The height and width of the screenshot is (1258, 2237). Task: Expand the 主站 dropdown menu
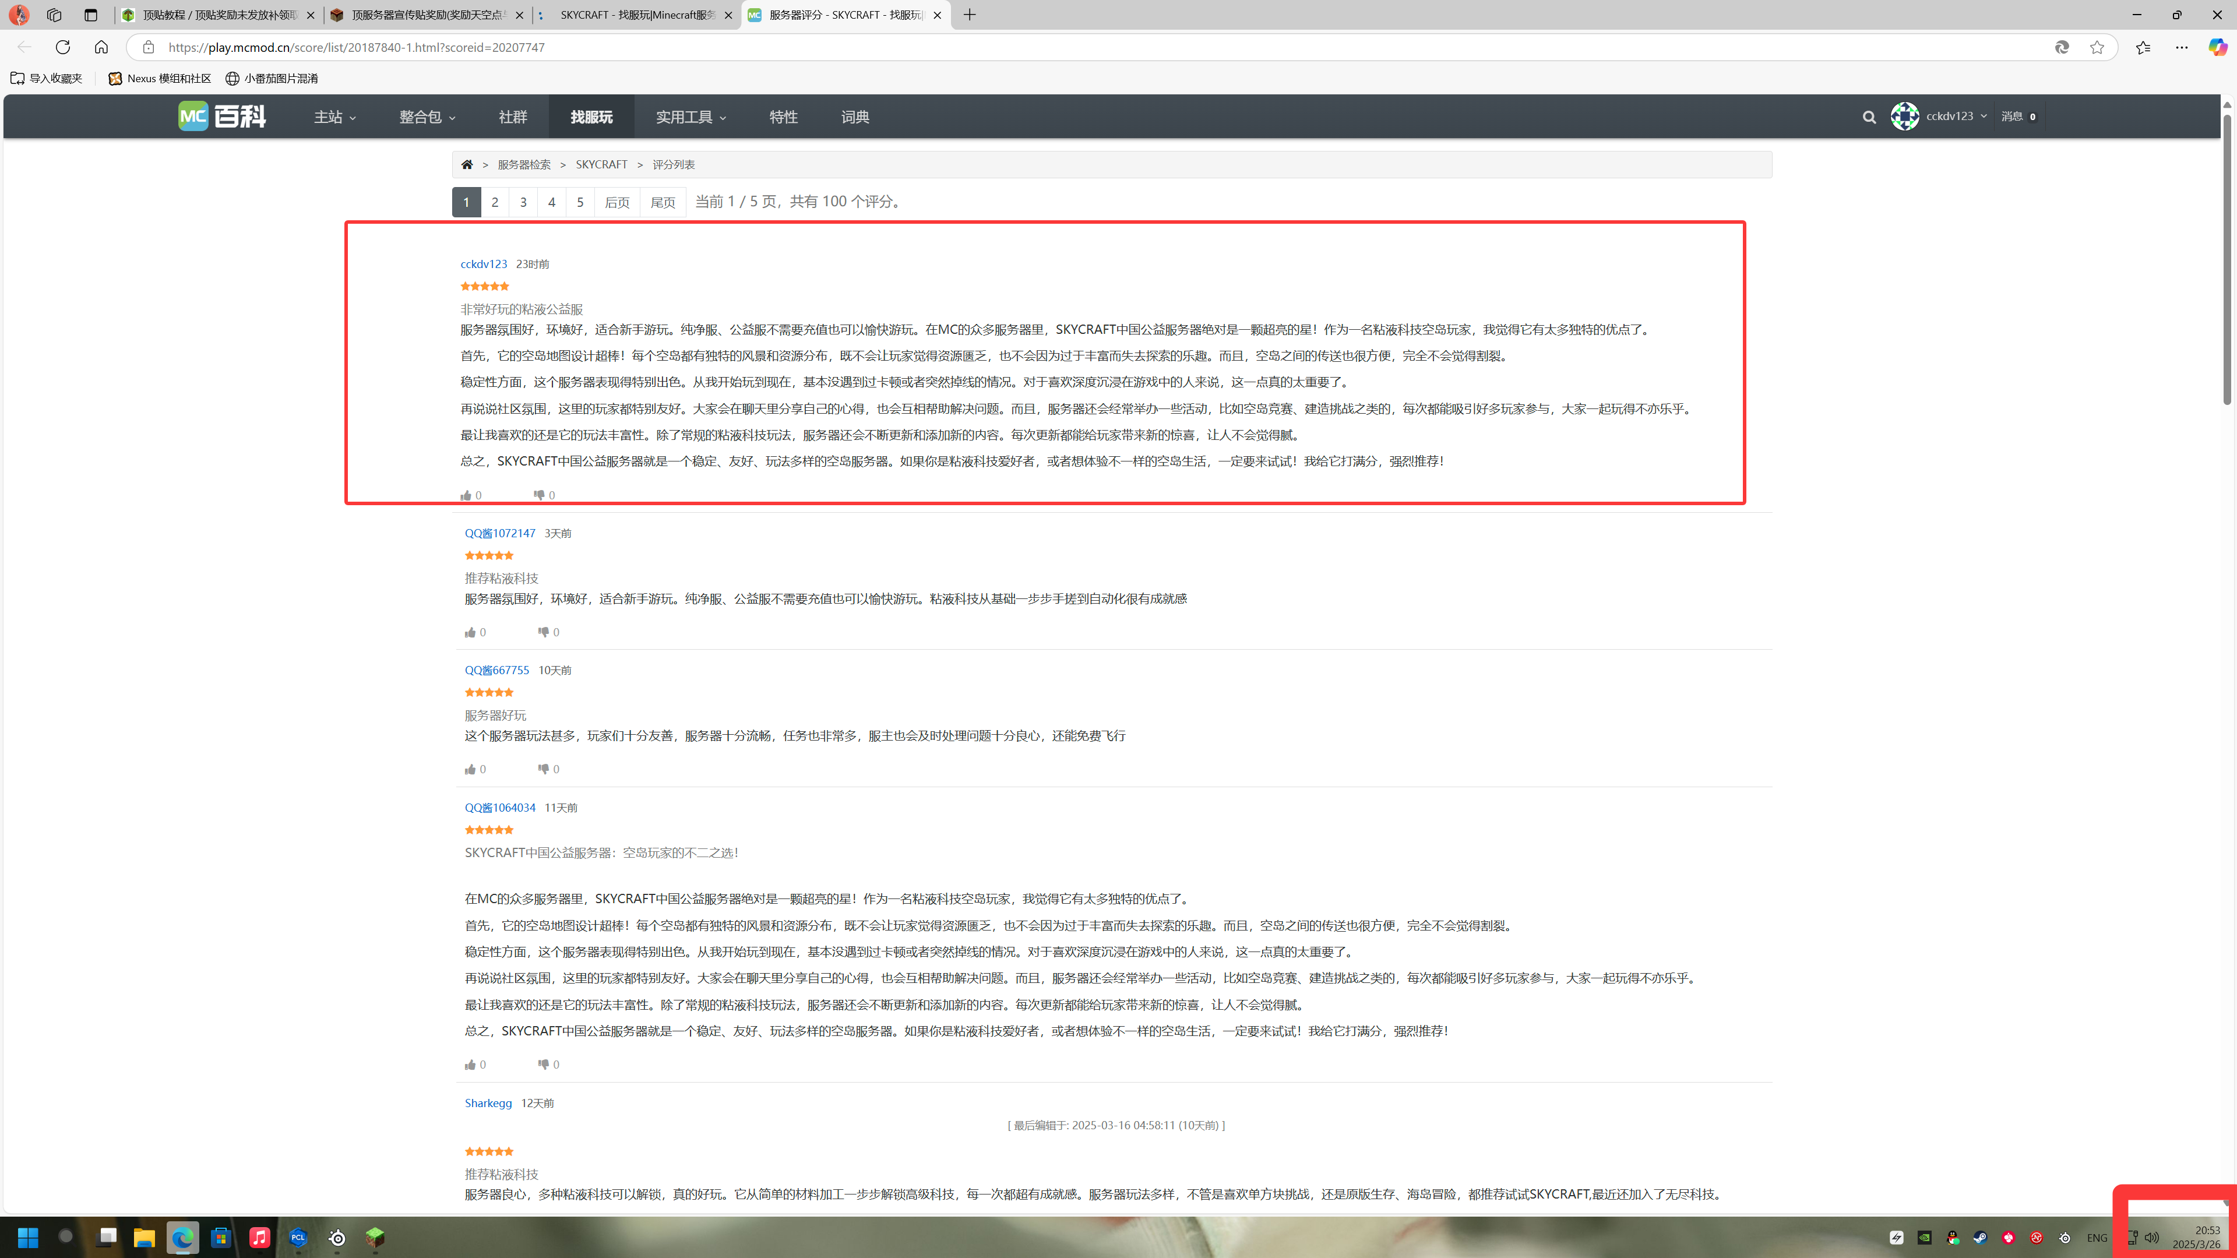[334, 117]
